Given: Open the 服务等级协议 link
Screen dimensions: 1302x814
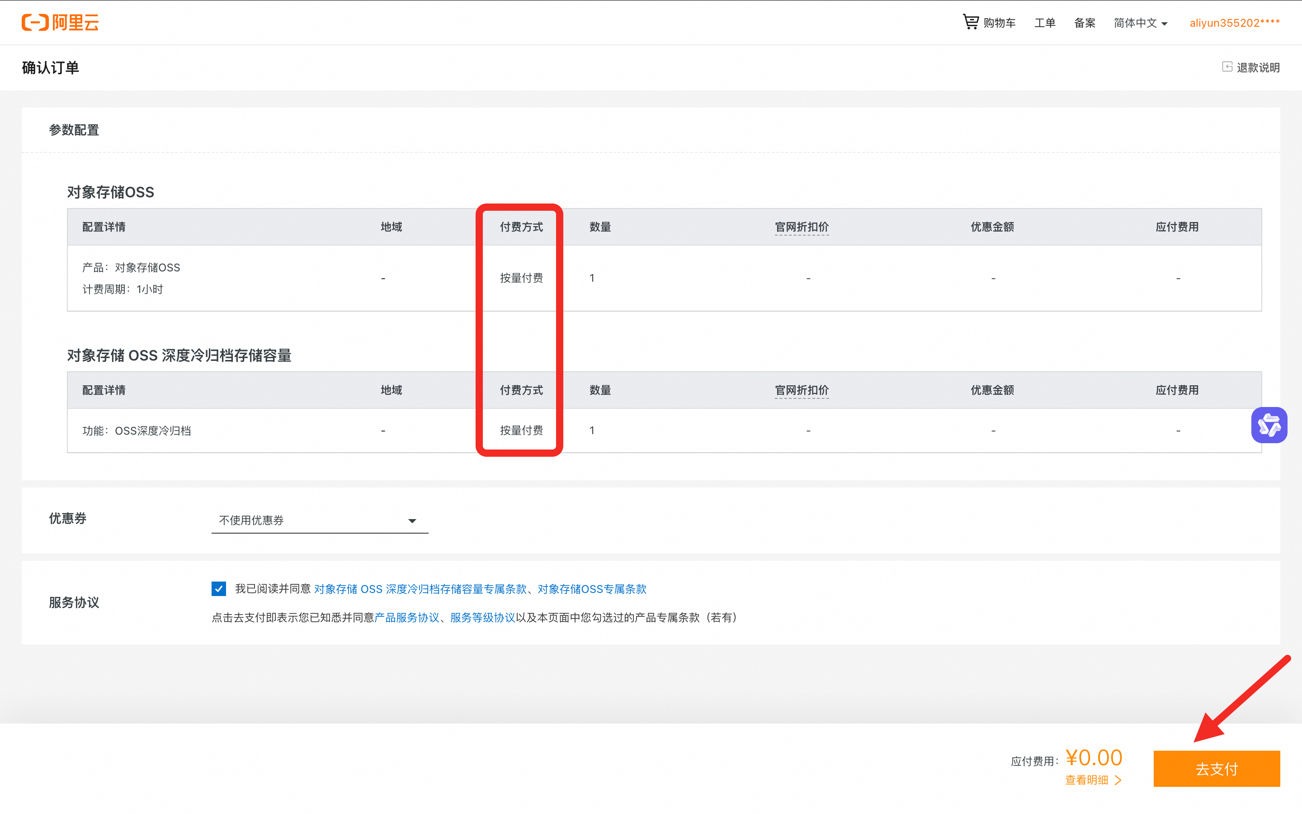Looking at the screenshot, I should (483, 617).
